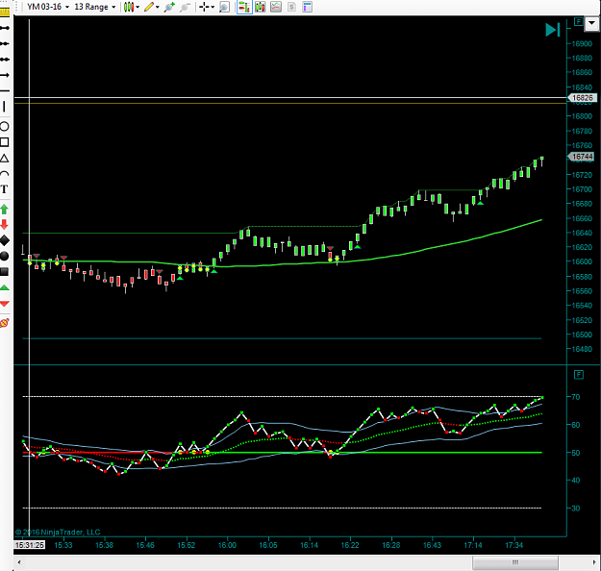This screenshot has height=571, width=601.
Task: Select the red Triangle Down marker
Action: coord(5,304)
